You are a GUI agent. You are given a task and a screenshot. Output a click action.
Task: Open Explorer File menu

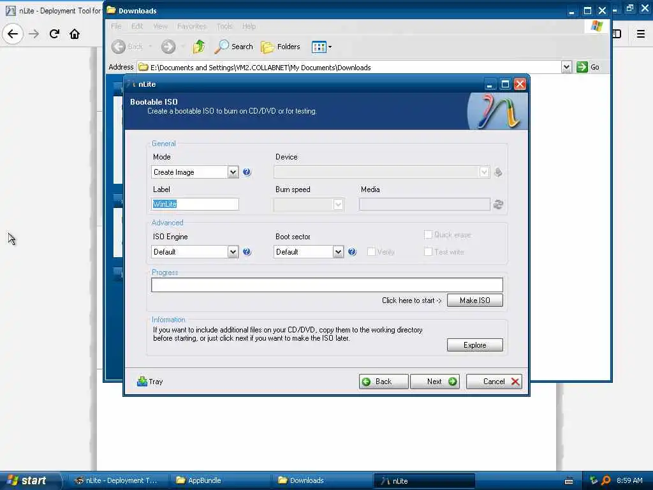point(116,26)
